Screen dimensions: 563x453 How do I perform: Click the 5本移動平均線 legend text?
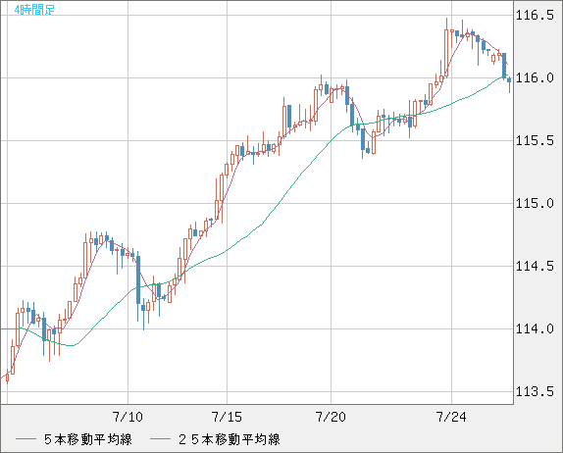coord(88,439)
